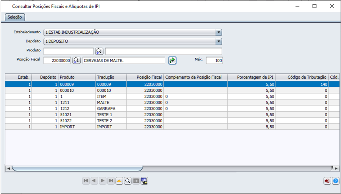Click the Código de Tributação column header
Screen dimensions: 341x194
[302, 77]
